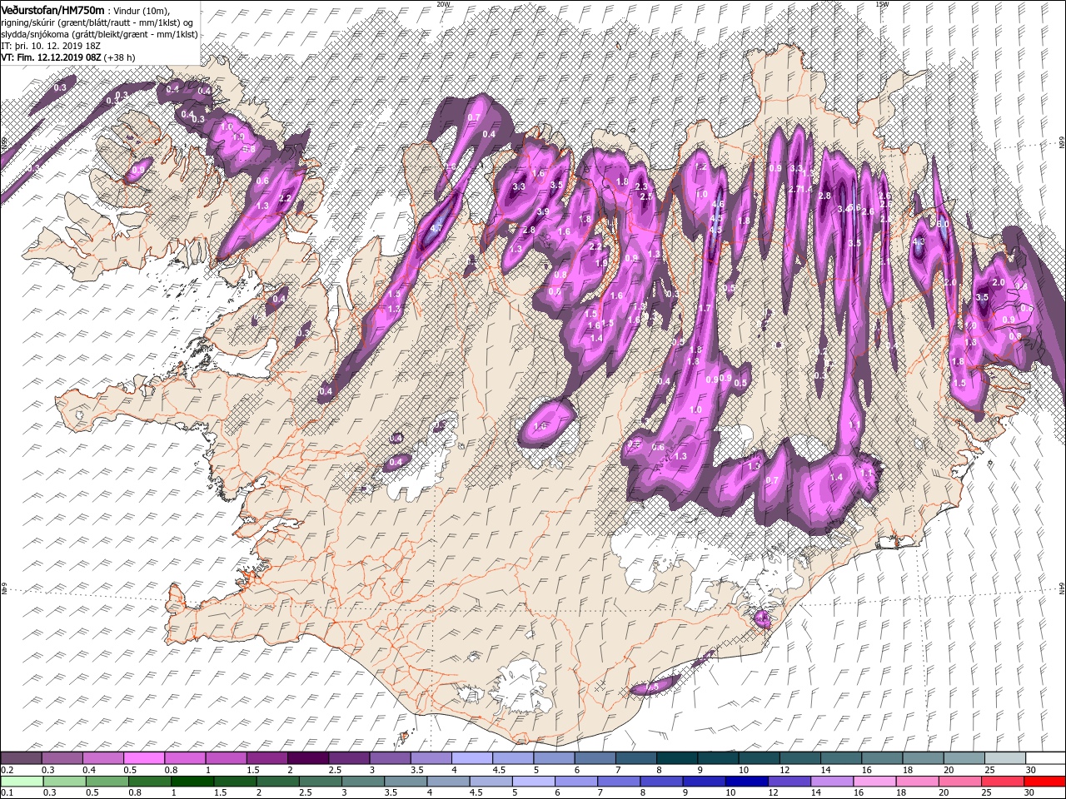Select upper scale dark teal swatch between 8 and 9
Viewport: 1066px width, 799px height.
tap(677, 757)
